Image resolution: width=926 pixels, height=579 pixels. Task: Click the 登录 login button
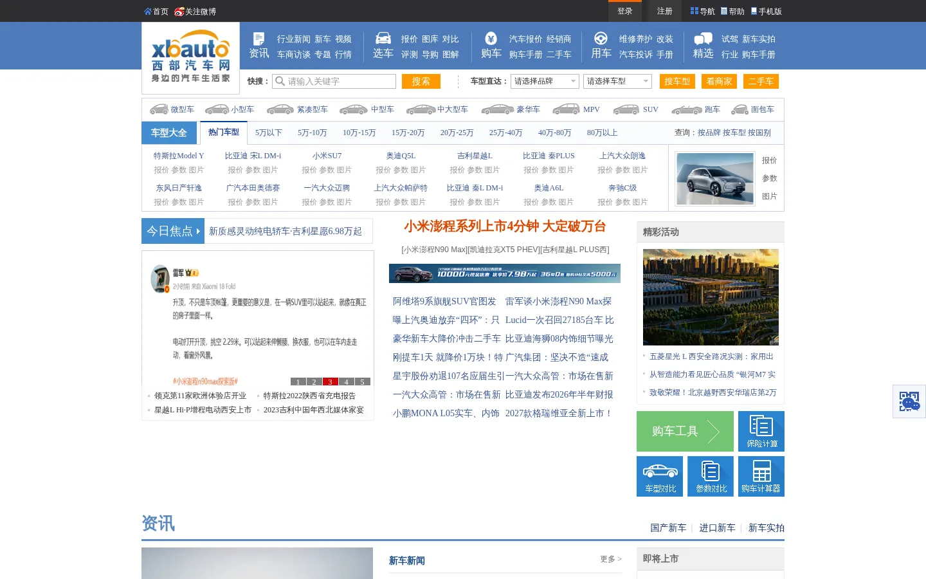click(x=625, y=11)
